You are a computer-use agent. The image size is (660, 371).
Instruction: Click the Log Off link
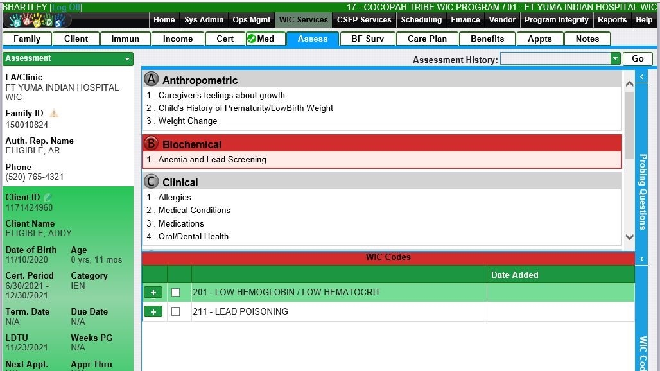pos(66,7)
